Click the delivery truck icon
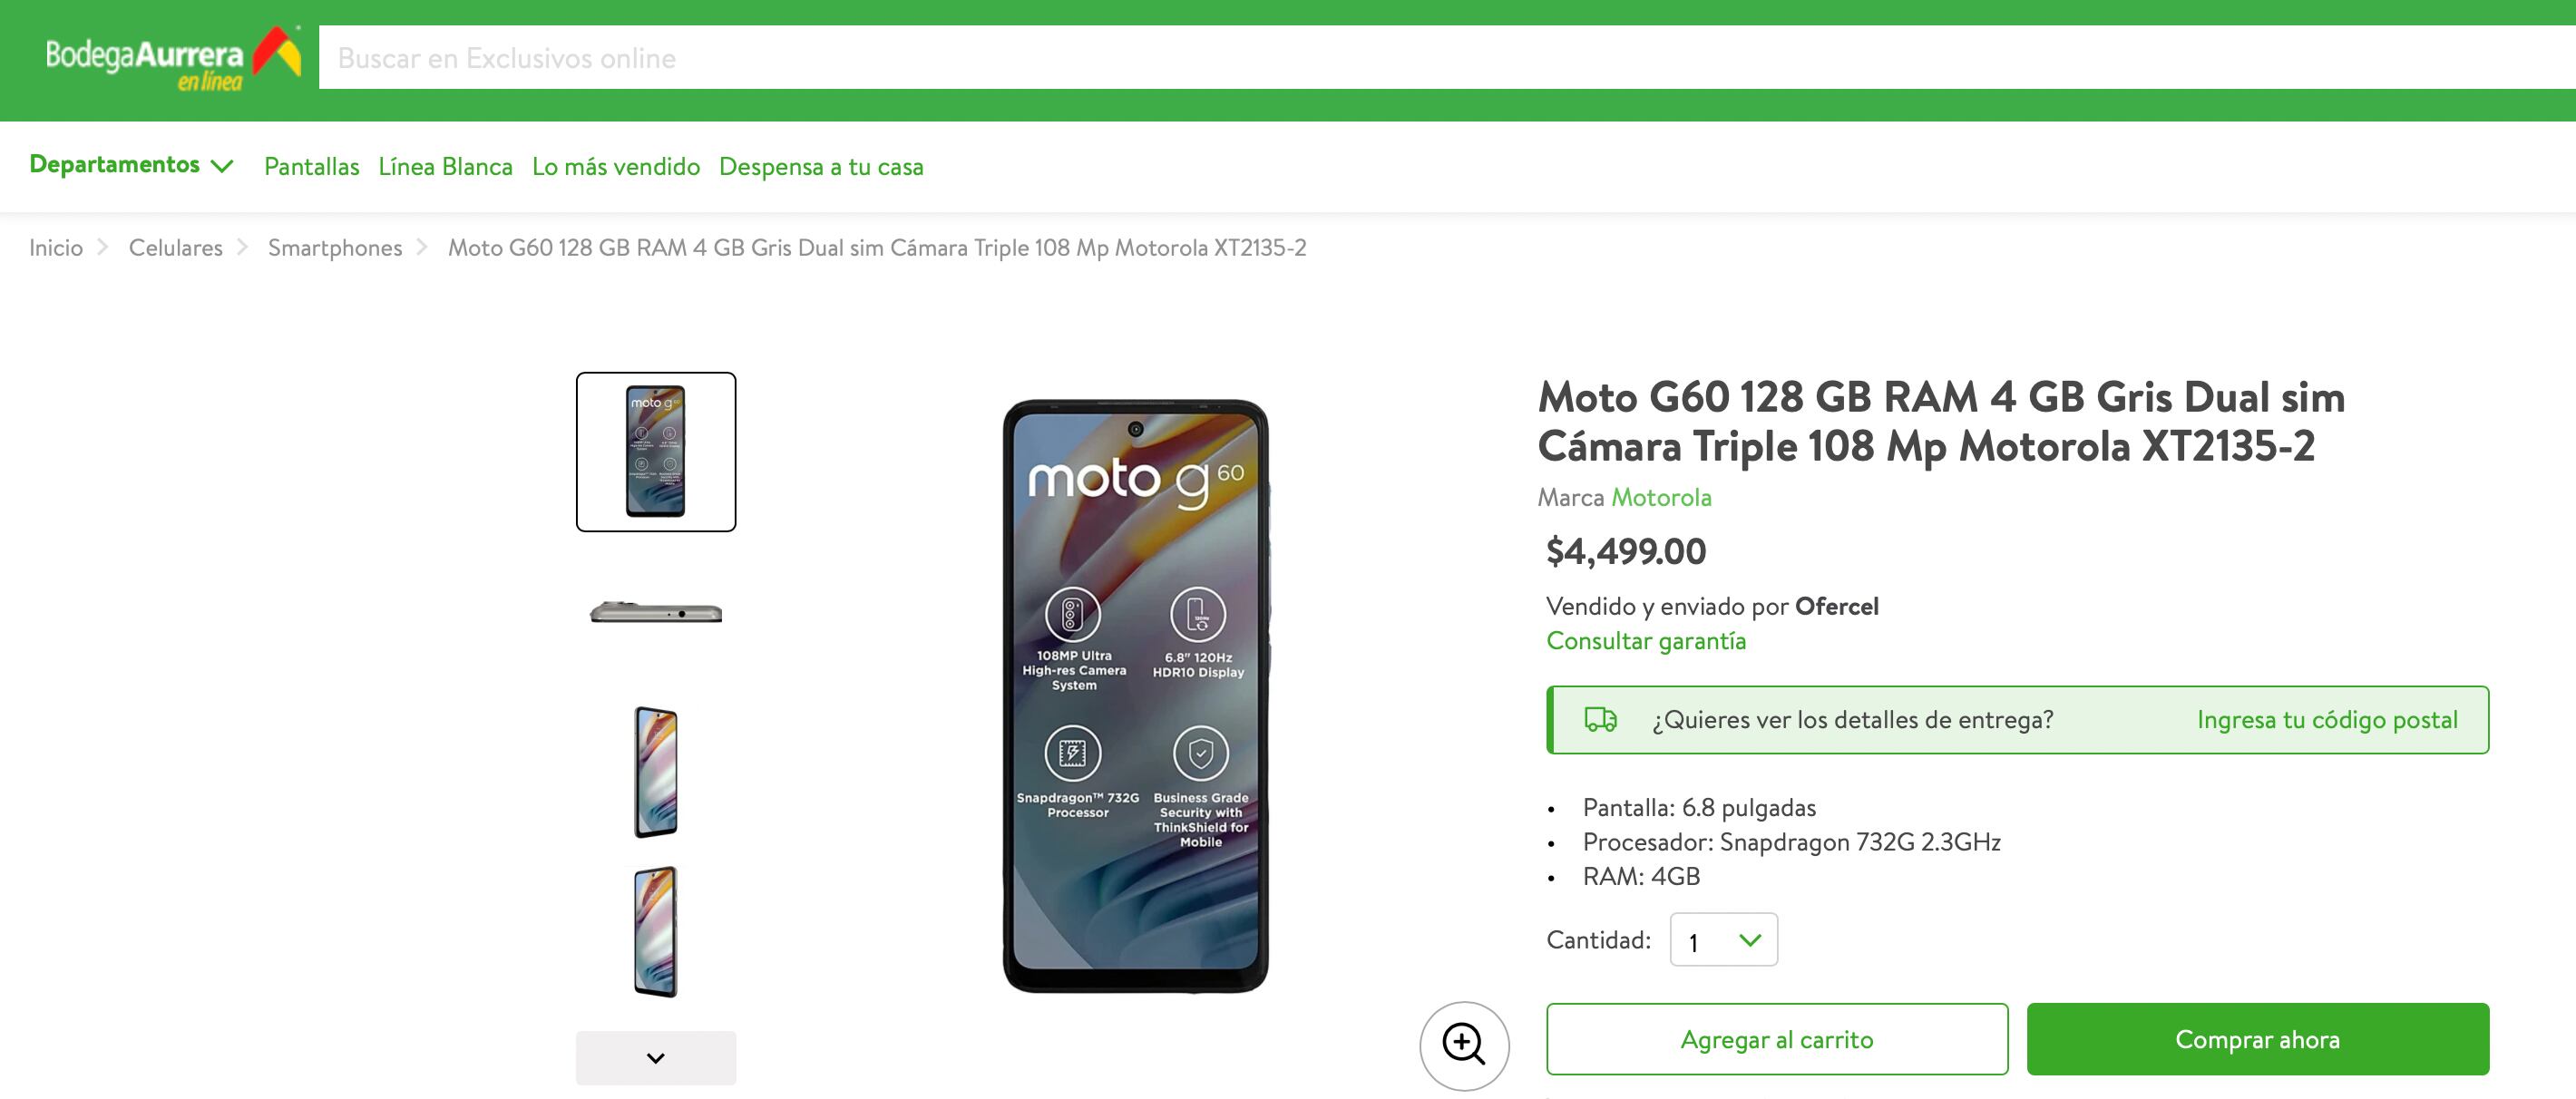The width and height of the screenshot is (2576, 1099). [1600, 720]
